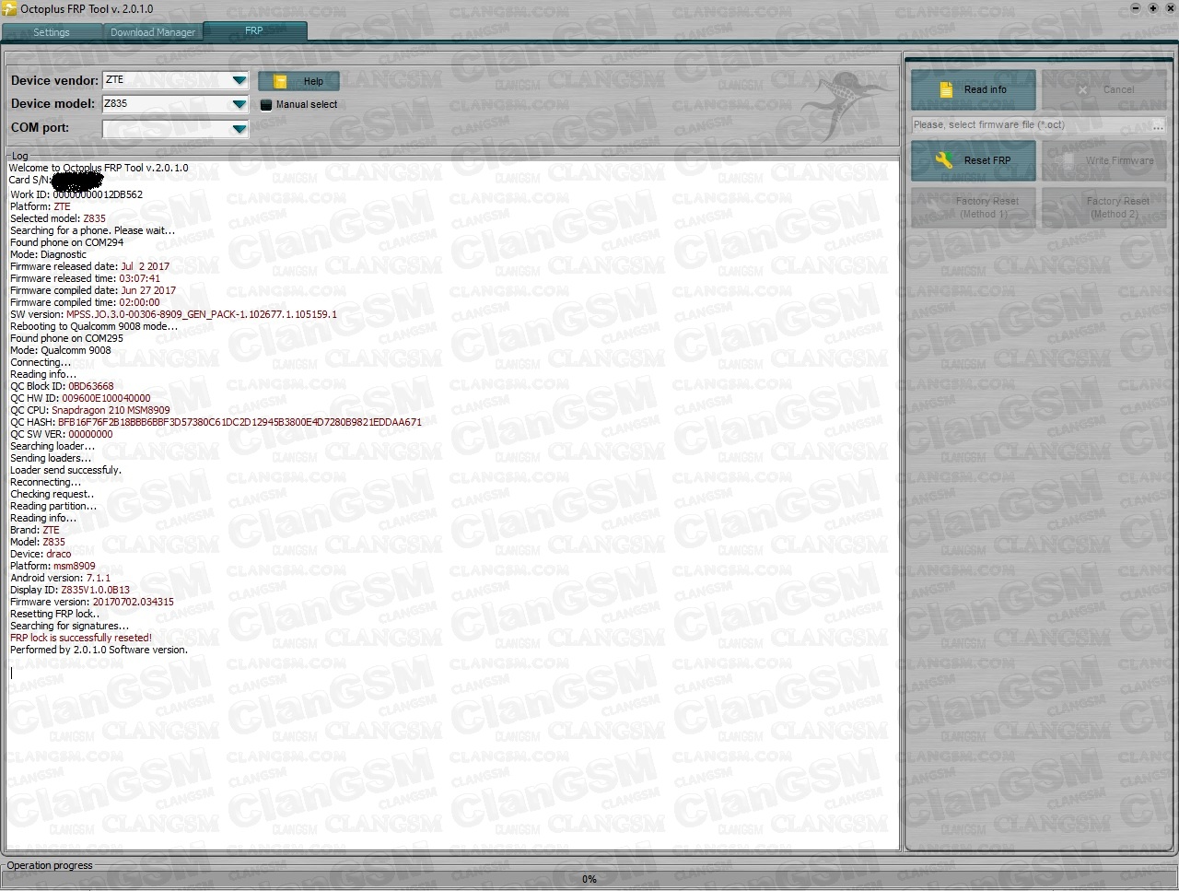This screenshot has width=1179, height=891.
Task: Click 'QC CPU: Snapdragon 210 MSM8909' line
Action: (x=90, y=410)
